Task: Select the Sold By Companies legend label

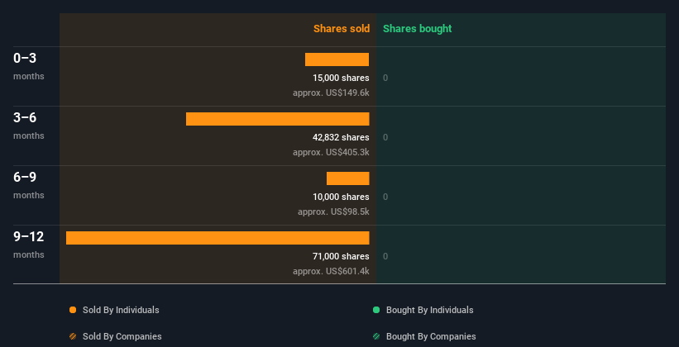Action: 122,336
